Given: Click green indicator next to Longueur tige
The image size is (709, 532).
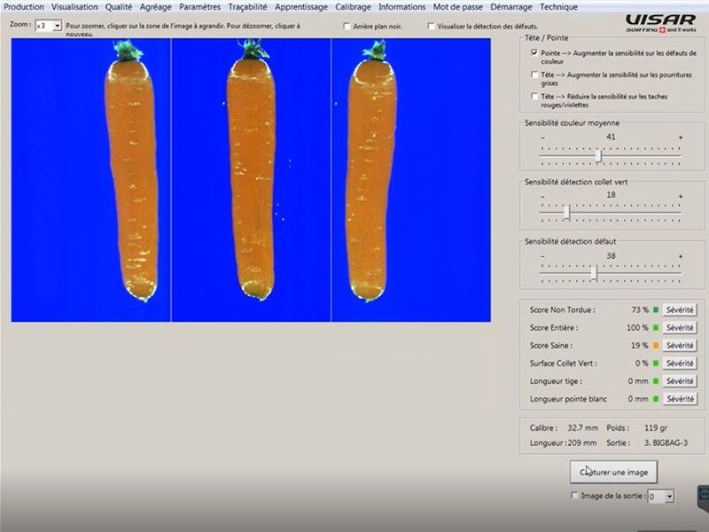Looking at the screenshot, I should click(x=657, y=381).
